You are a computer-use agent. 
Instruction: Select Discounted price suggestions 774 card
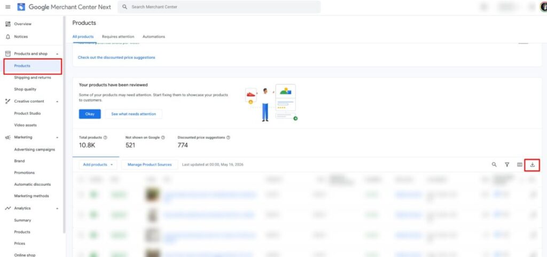coord(204,143)
